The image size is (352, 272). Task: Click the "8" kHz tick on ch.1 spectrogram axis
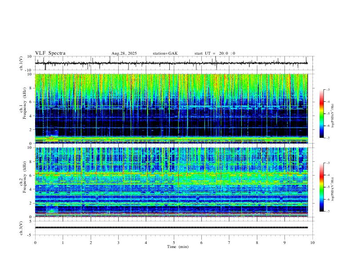(31, 88)
